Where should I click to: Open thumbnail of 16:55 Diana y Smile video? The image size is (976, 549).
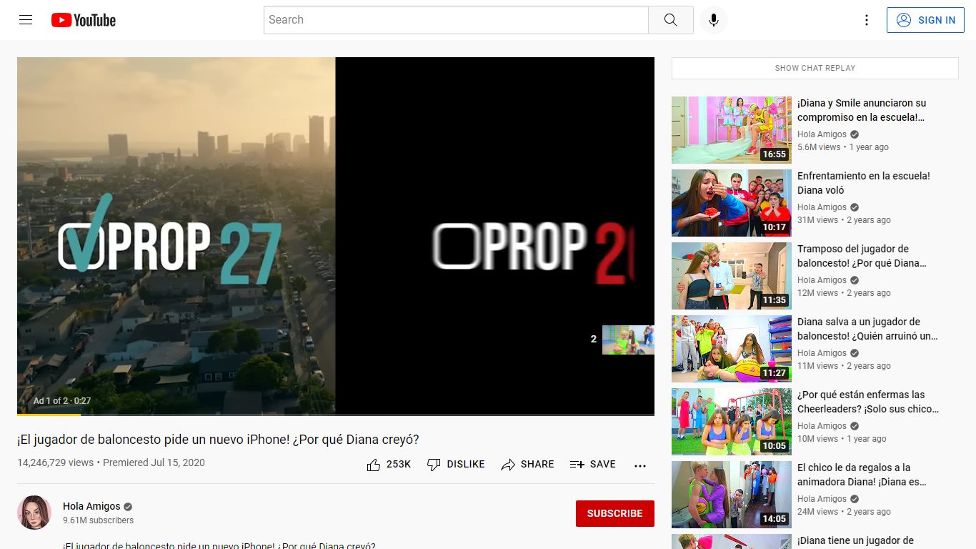pos(732,130)
